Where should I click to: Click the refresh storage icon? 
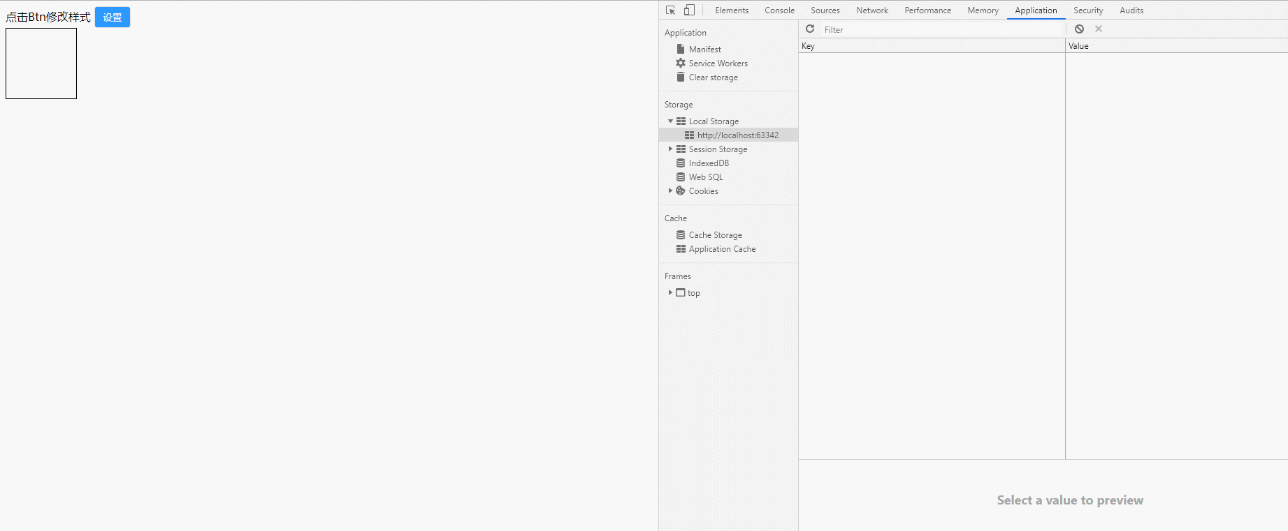810,29
